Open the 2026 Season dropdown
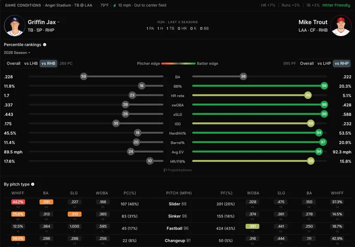The height and width of the screenshot is (247, 355). [x=17, y=53]
